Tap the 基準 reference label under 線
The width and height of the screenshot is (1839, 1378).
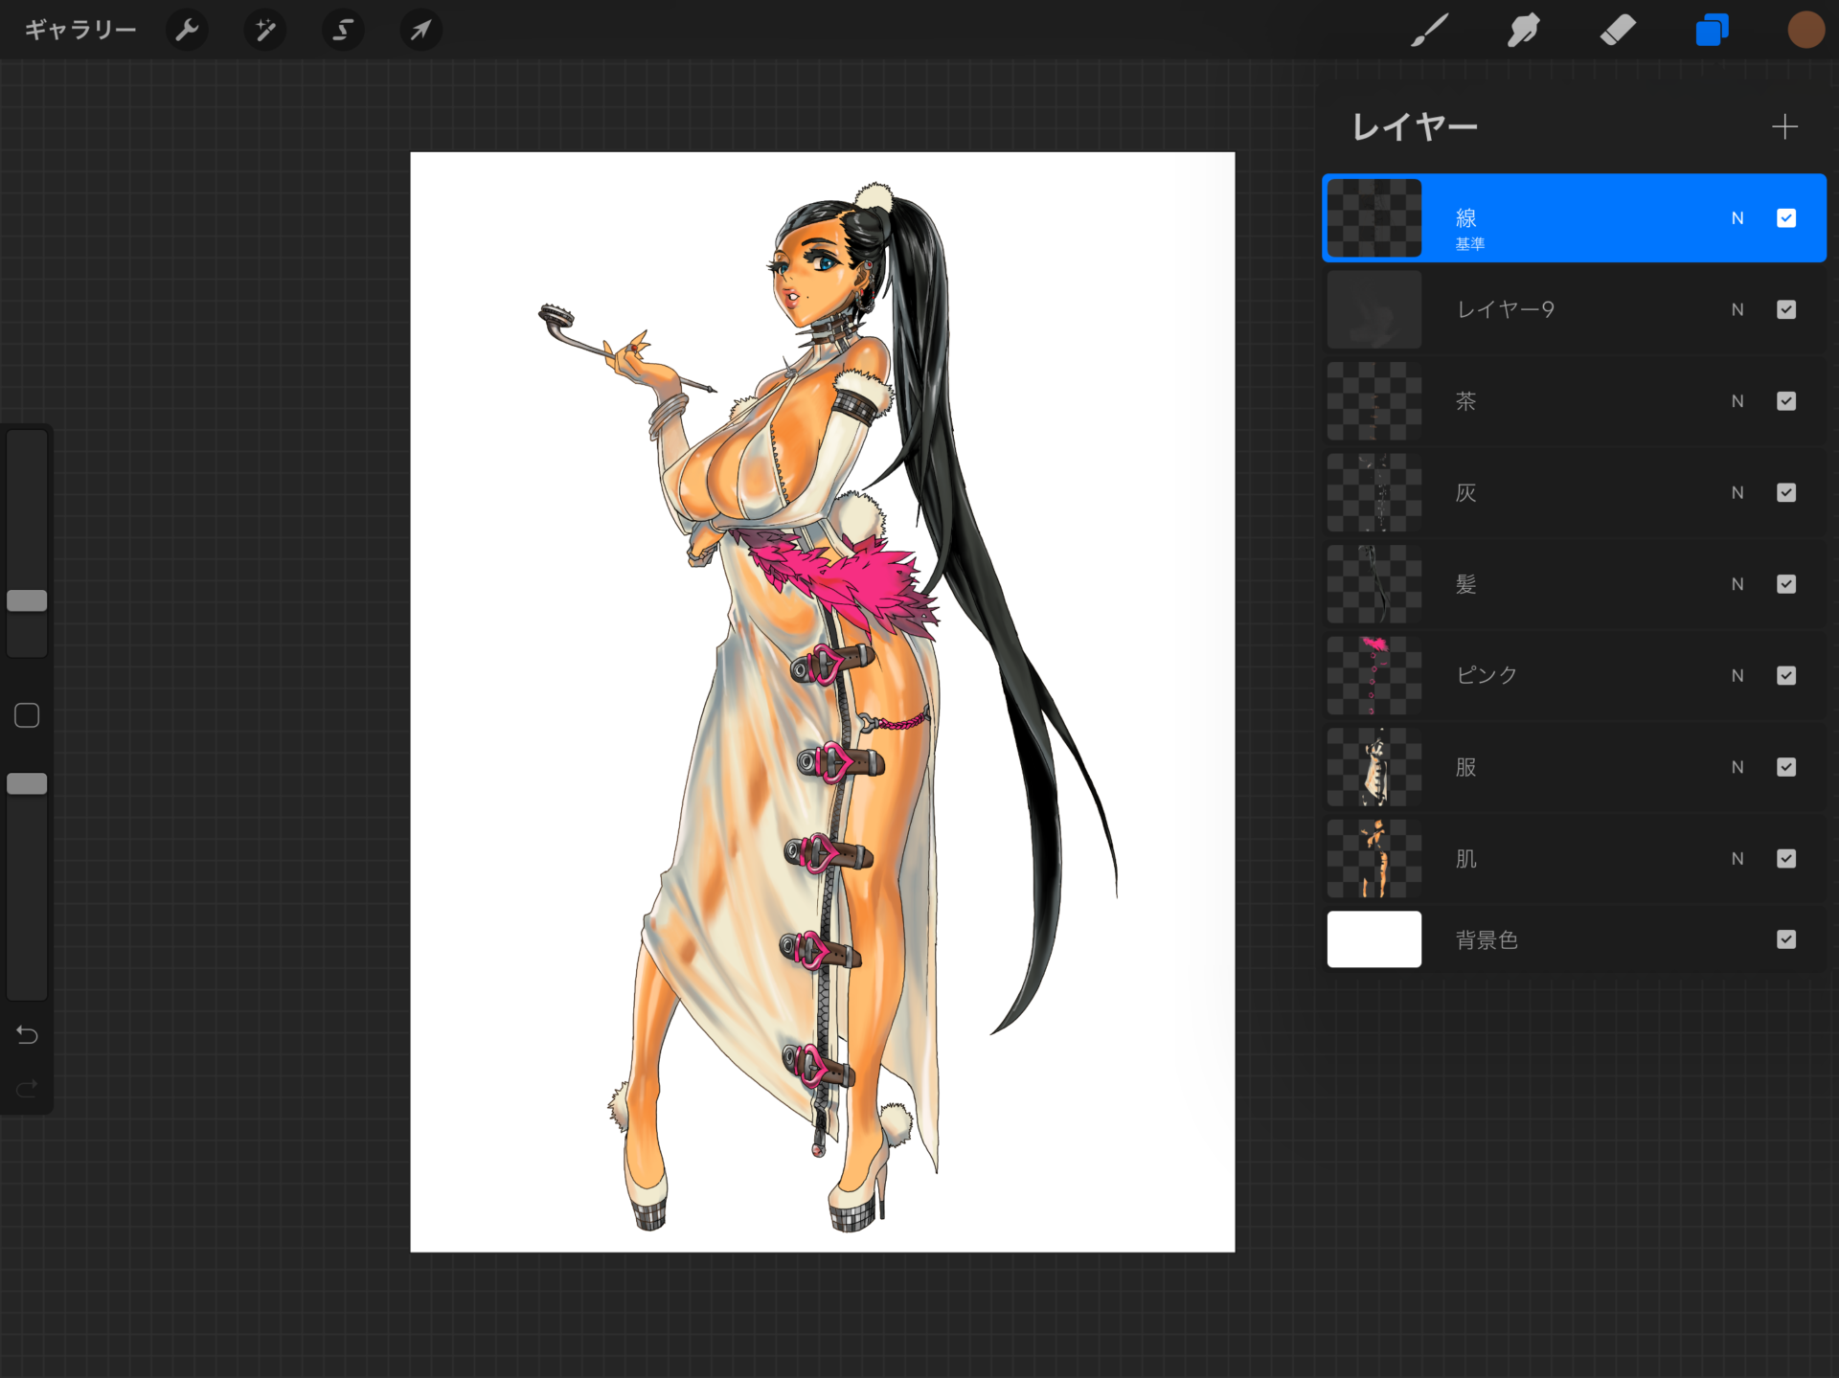(1469, 244)
